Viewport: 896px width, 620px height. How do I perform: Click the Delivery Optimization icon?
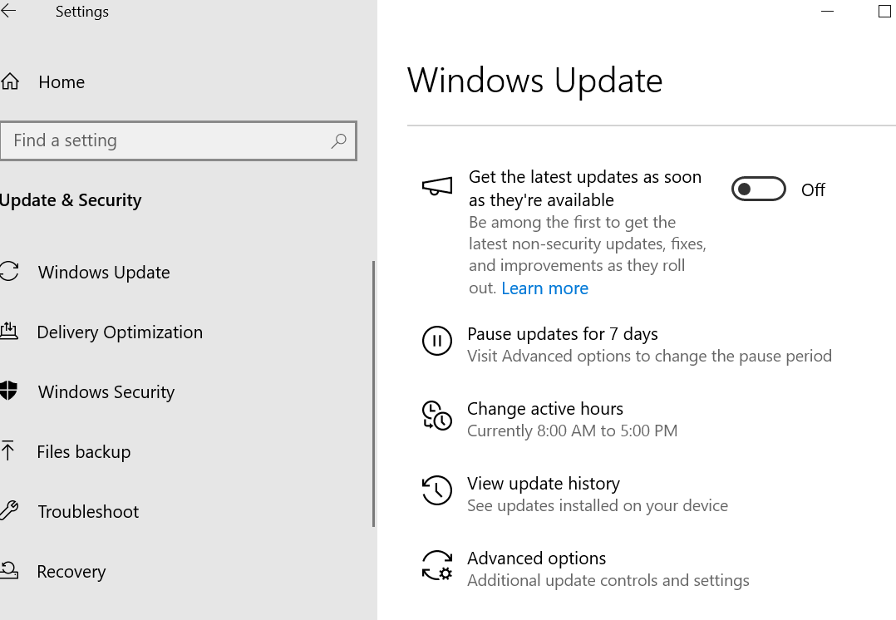[9, 332]
